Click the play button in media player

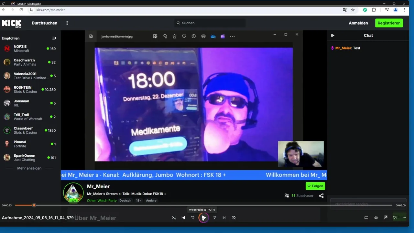pyautogui.click(x=203, y=218)
